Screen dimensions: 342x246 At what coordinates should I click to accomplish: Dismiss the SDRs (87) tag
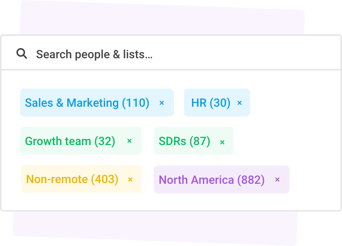(222, 142)
